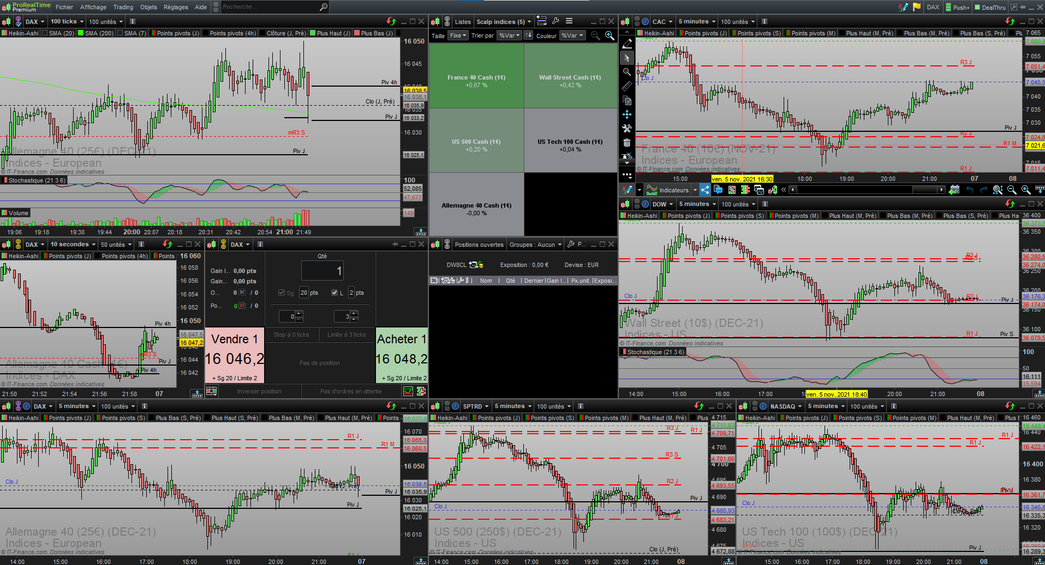Open the NASDAQ instrument dropdown
Screen dimensions: 1045x565
(x=786, y=406)
